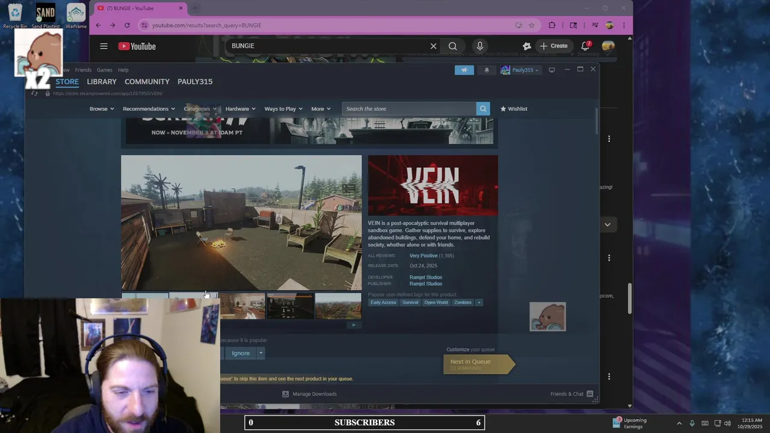
Task: Click the Chrome forward arrow
Action: (x=112, y=25)
